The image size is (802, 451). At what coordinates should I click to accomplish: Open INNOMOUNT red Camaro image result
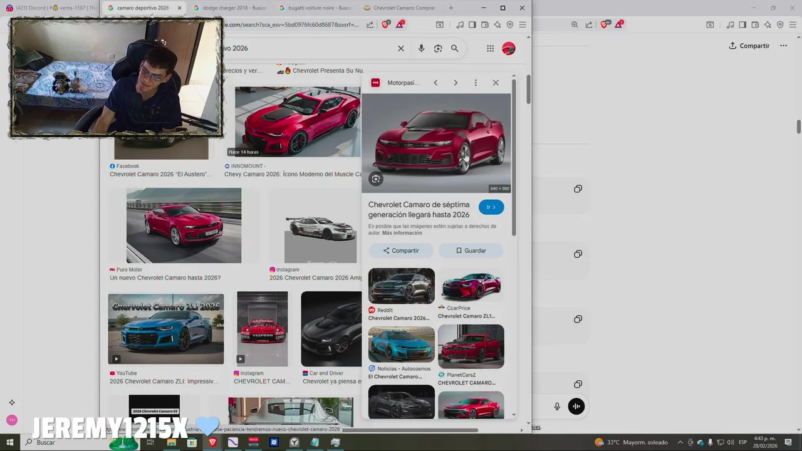(298, 122)
